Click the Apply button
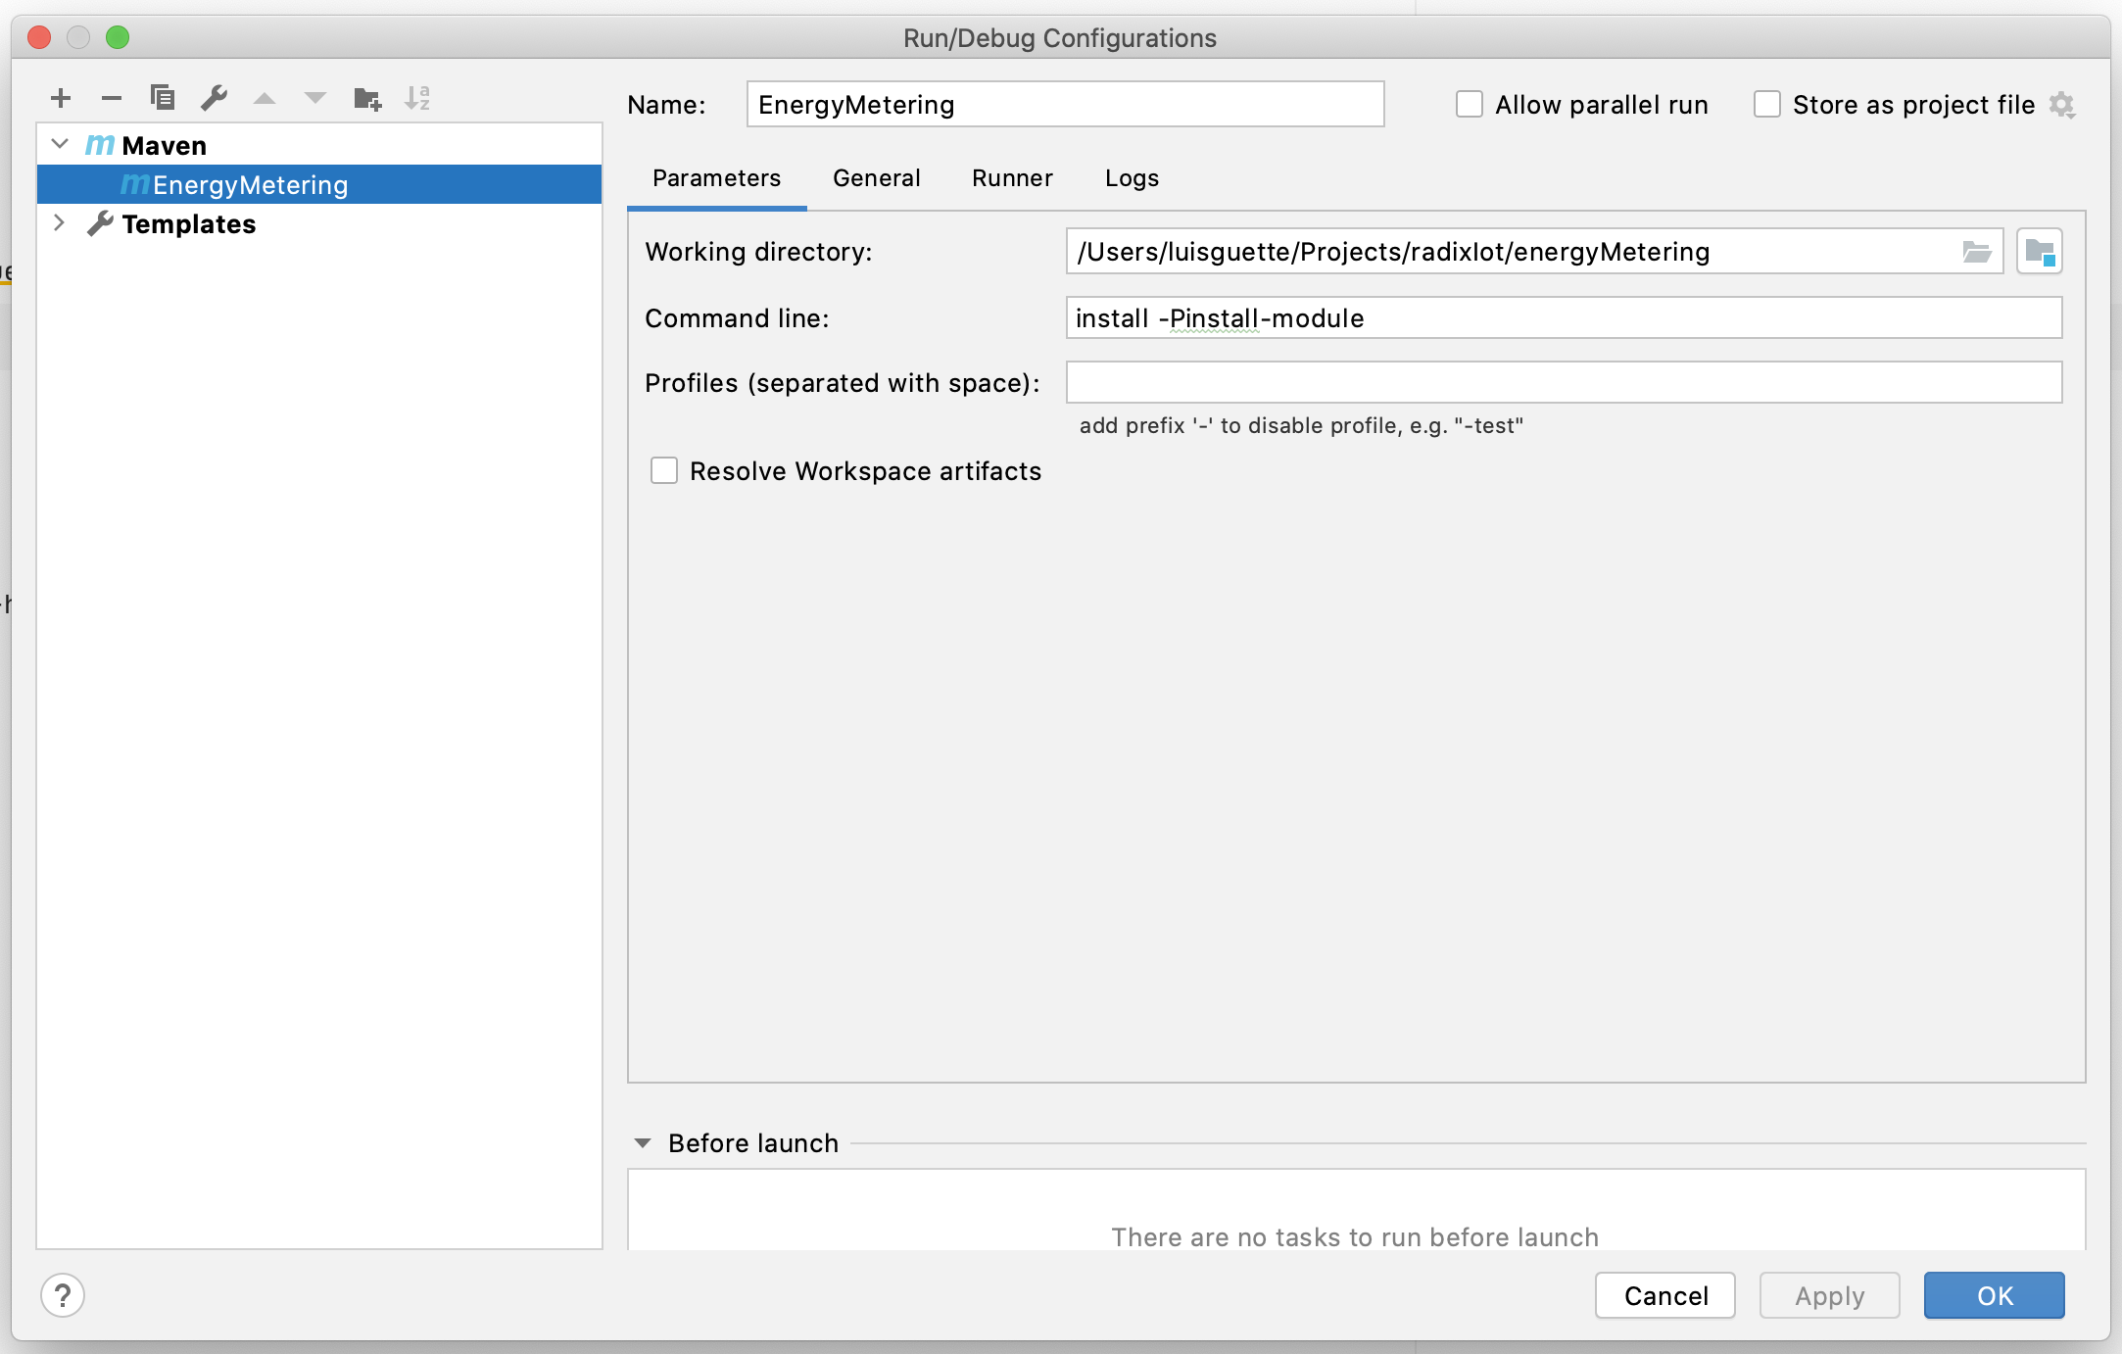The image size is (2122, 1354). pyautogui.click(x=1830, y=1295)
